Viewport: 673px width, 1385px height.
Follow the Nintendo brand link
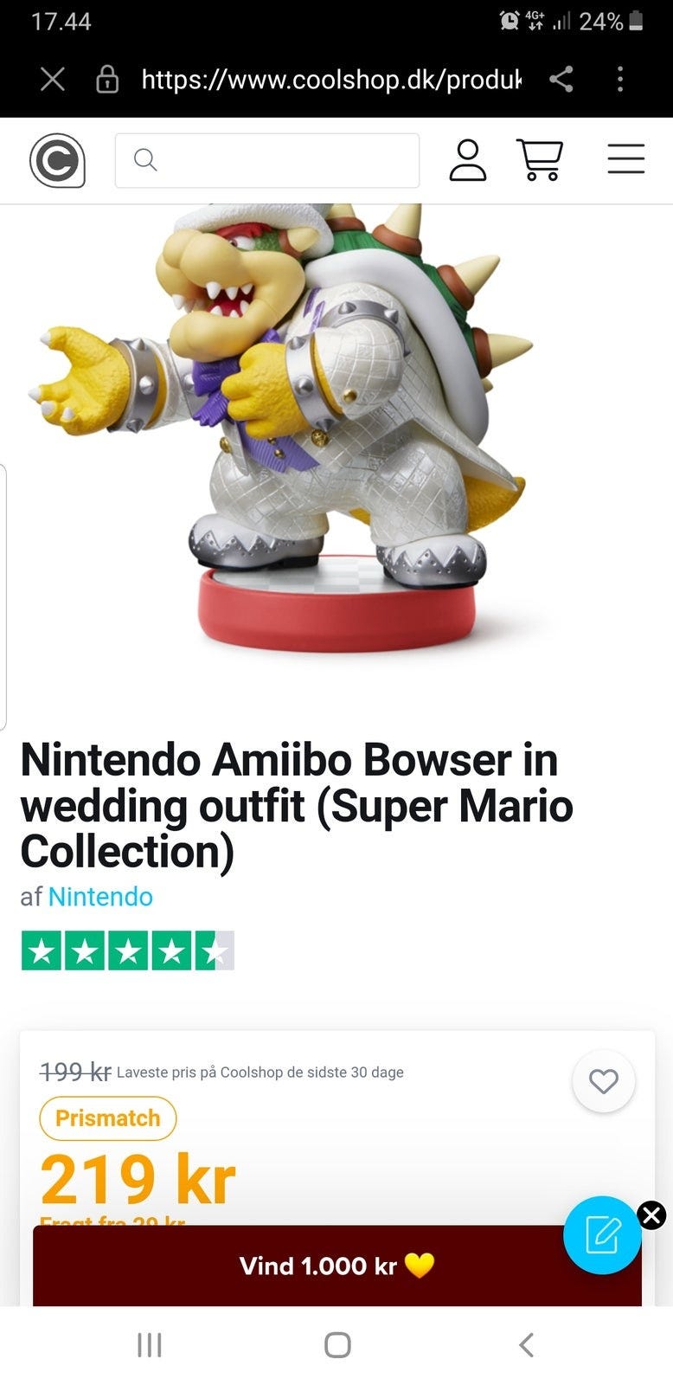[x=100, y=897]
